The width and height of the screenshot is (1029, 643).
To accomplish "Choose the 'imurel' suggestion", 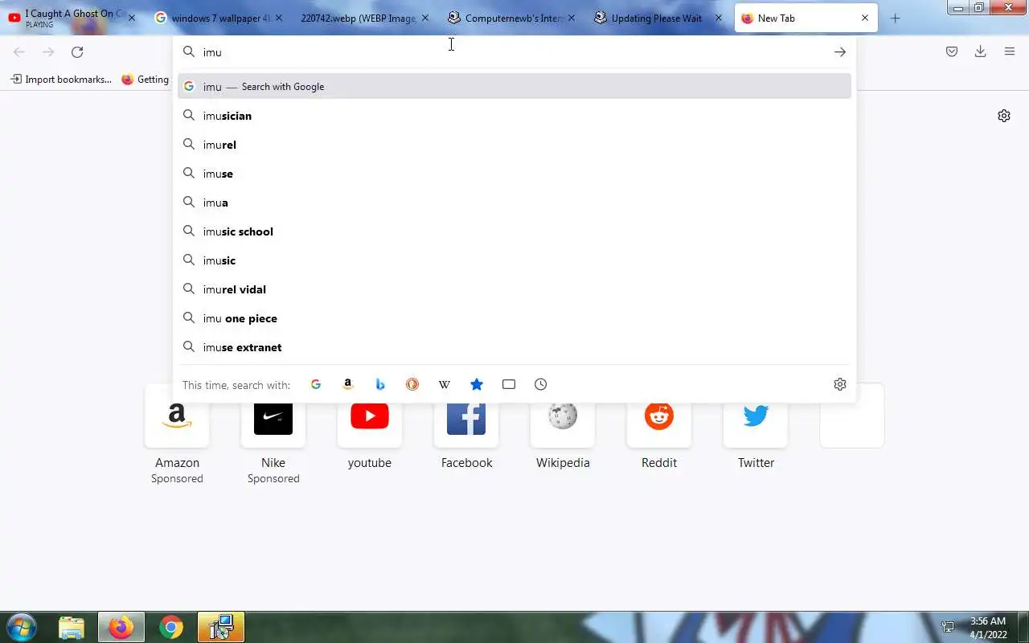I will [514, 145].
